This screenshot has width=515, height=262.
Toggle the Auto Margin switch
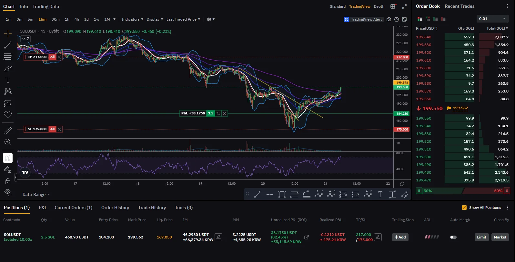click(453, 237)
